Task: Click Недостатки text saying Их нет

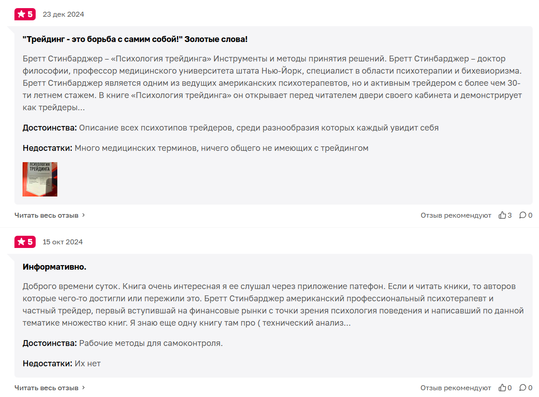Action: (61, 364)
